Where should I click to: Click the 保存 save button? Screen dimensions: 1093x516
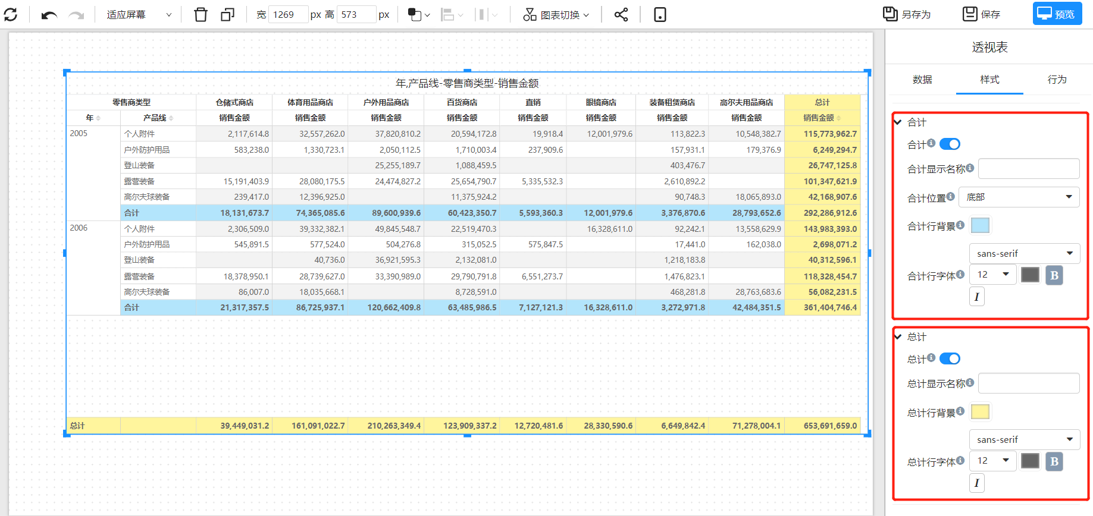coord(982,14)
